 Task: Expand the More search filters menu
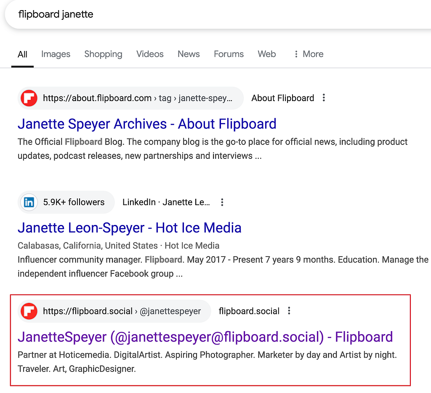click(309, 54)
